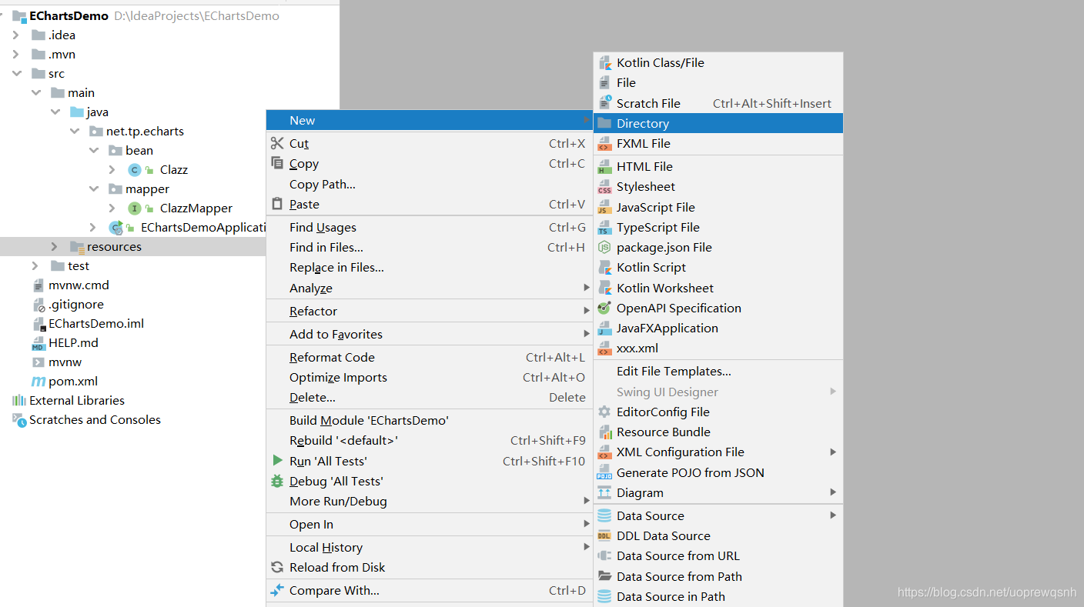Click the Scratch File icon
The image size is (1084, 607).
604,103
